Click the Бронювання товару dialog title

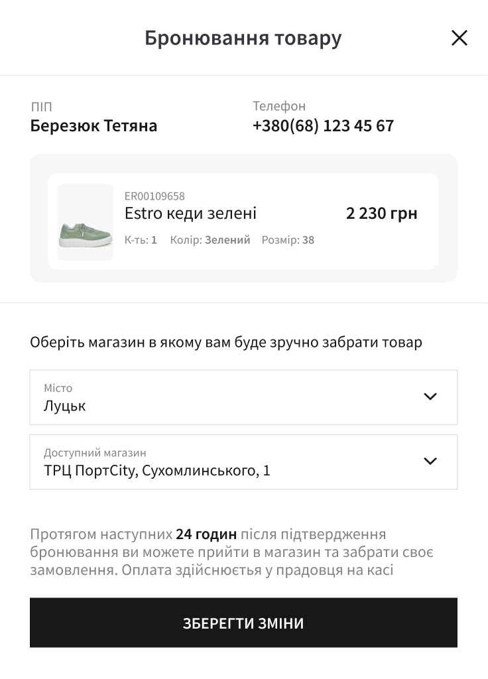coord(243,38)
